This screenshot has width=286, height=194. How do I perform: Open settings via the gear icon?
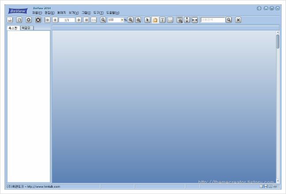coord(28,20)
